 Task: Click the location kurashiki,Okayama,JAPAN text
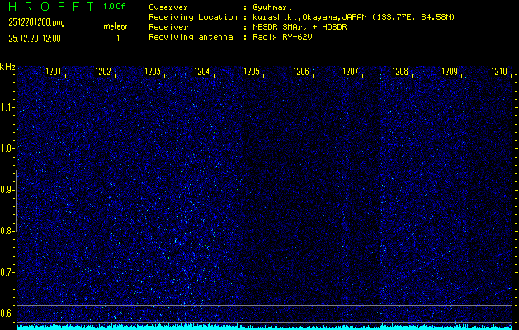click(309, 17)
